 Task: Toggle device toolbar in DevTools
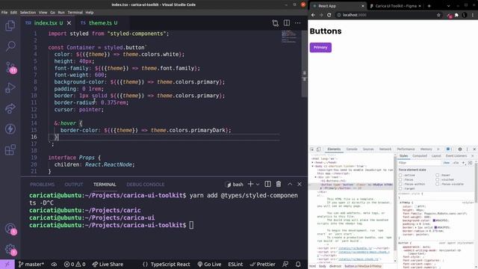(x=319, y=149)
